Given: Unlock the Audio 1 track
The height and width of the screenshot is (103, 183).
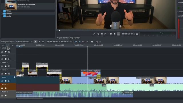Looking at the screenshot, I should pyautogui.click(x=2, y=88).
